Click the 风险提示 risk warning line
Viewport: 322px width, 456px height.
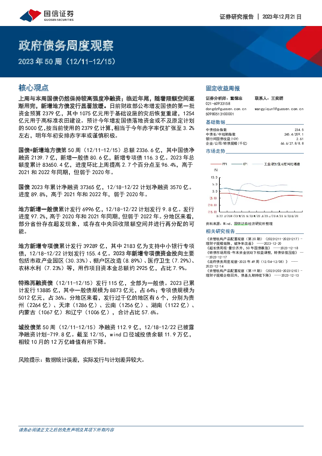[82, 360]
